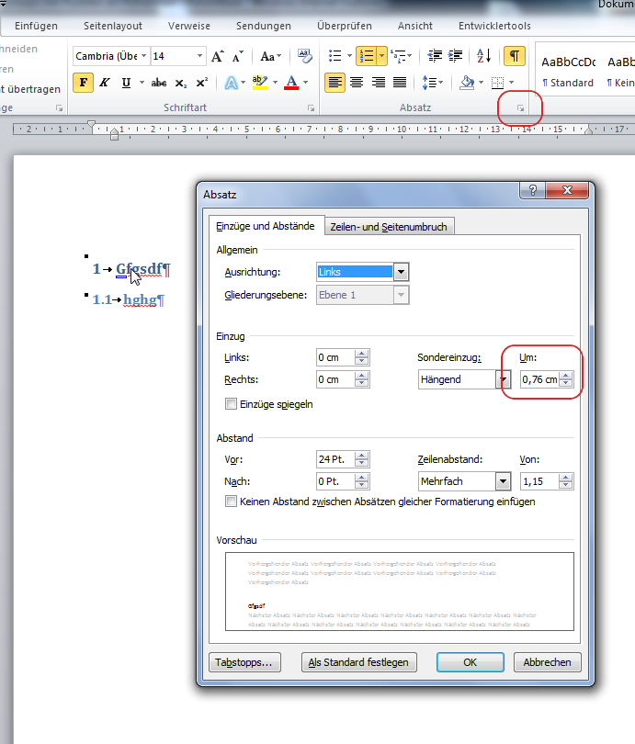
Task: Justify the paragraph text
Action: [400, 83]
